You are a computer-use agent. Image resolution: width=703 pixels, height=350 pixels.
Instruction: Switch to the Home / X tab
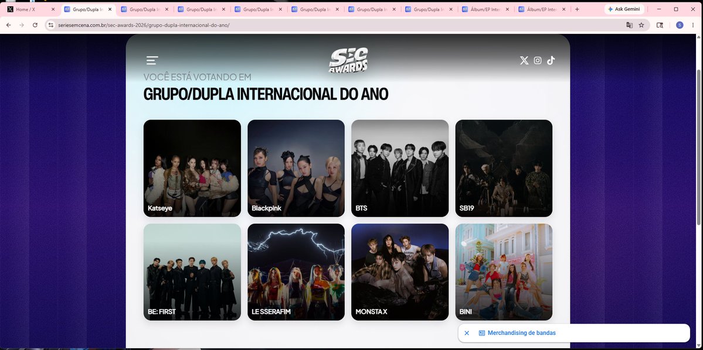30,9
